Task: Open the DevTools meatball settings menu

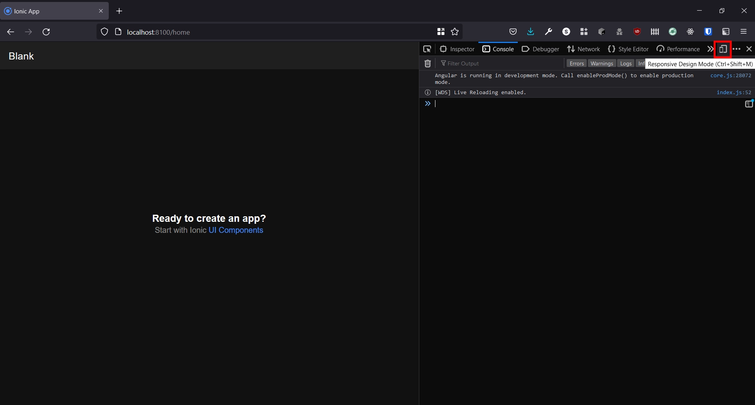Action: [736, 49]
